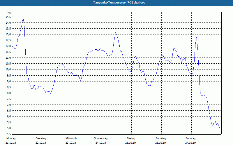
Task: Click the 14,5 °C peak on Monday's curve
Action: tap(23, 18)
